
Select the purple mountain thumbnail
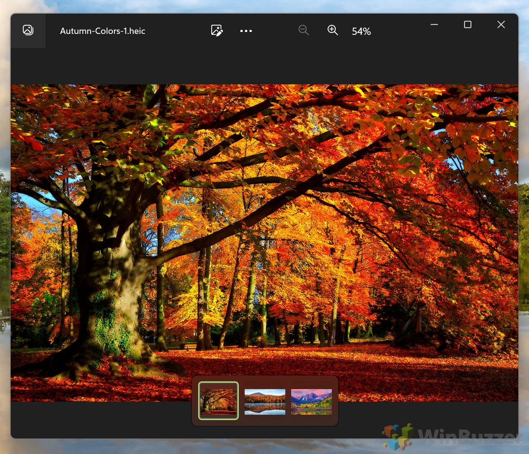coord(311,402)
